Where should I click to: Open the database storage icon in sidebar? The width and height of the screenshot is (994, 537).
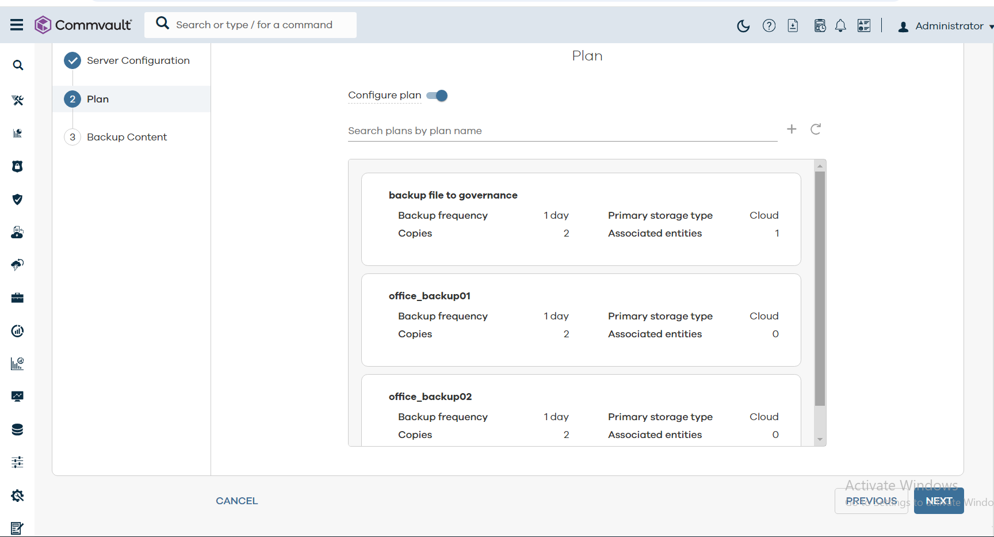[17, 429]
